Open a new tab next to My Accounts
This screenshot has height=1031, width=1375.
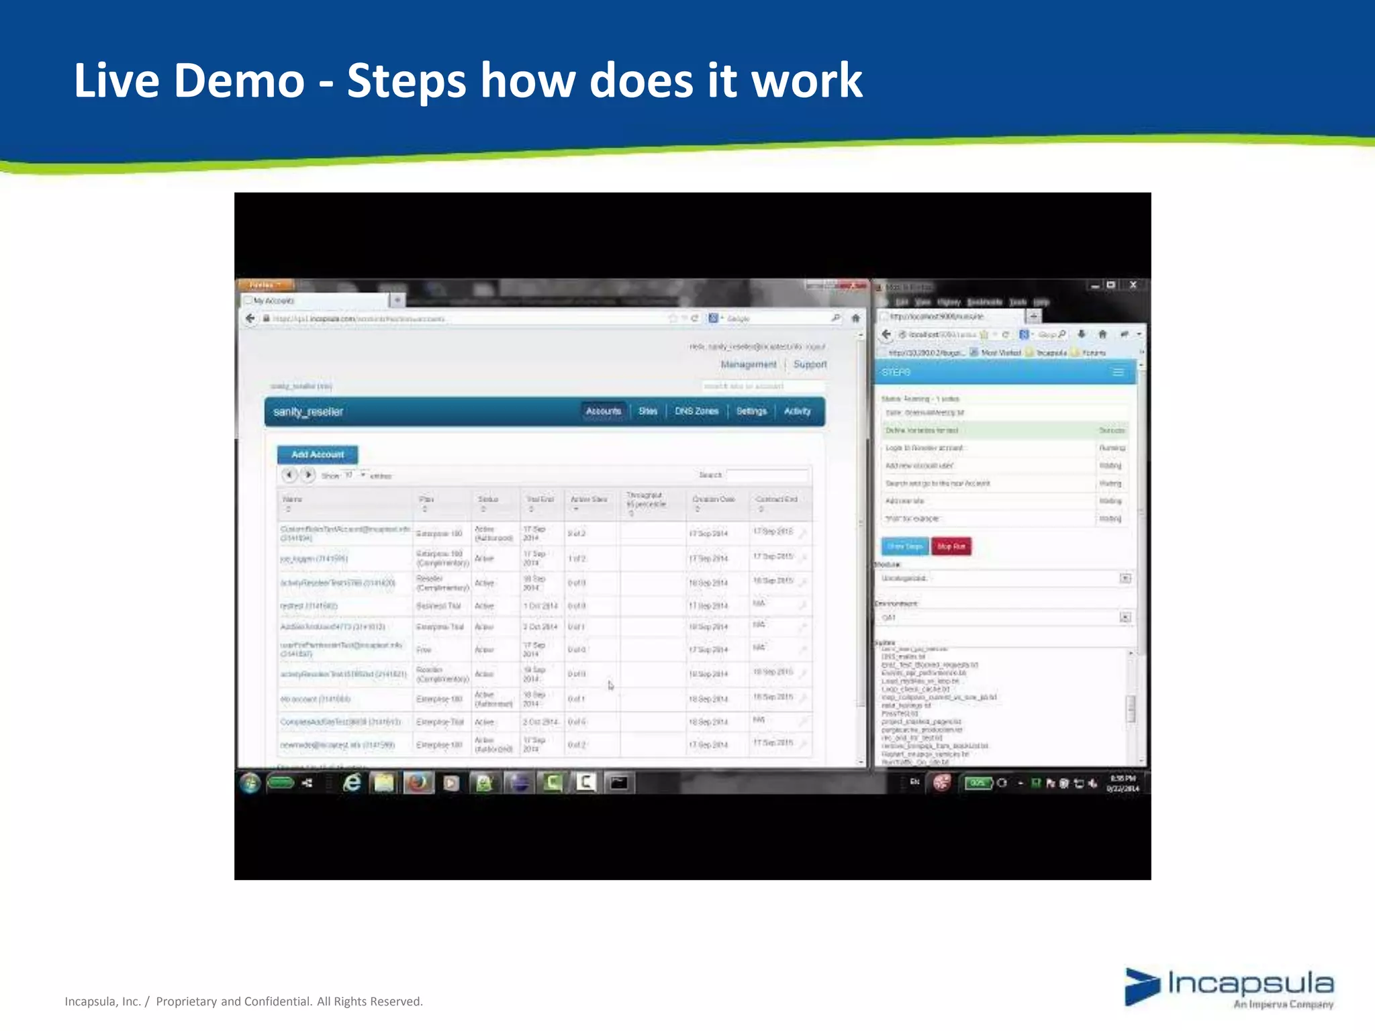[x=397, y=300]
